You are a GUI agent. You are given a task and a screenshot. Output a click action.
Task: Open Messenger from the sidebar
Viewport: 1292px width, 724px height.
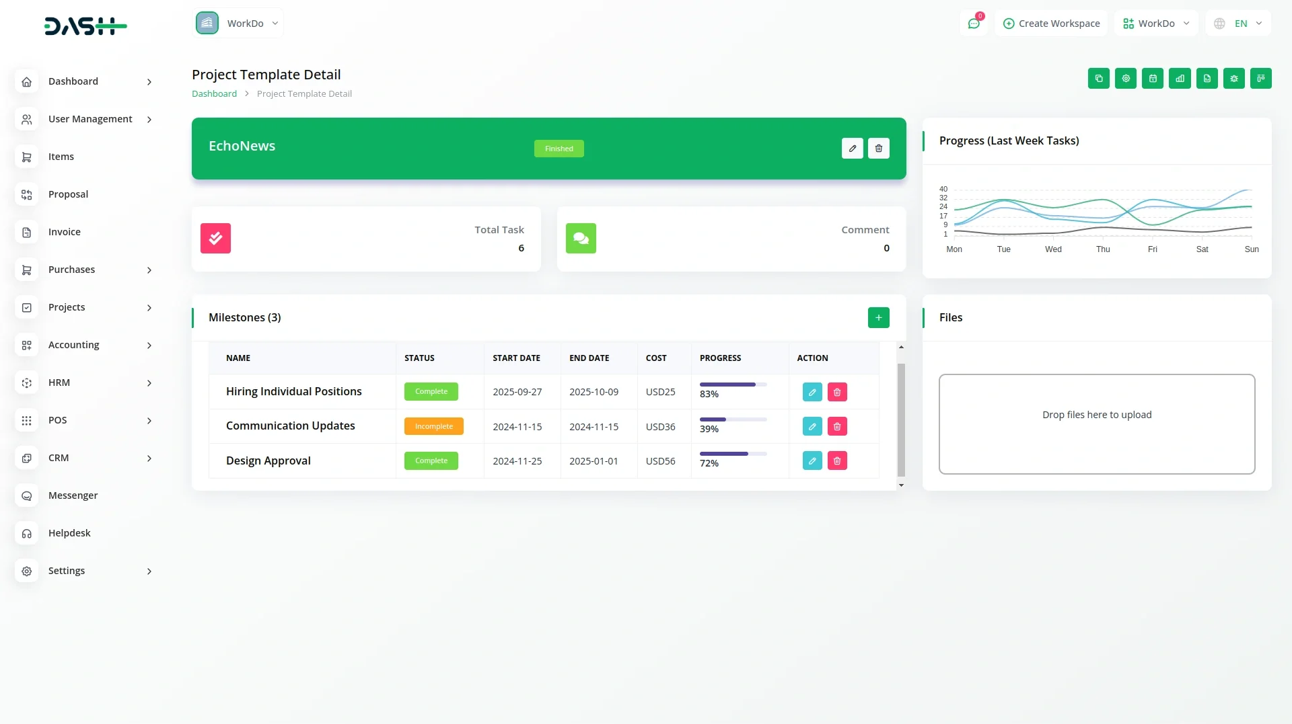[73, 495]
